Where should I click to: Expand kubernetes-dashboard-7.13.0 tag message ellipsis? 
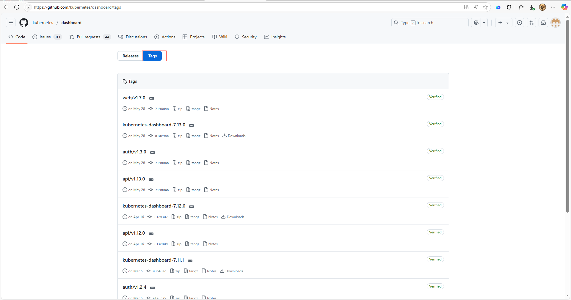click(192, 125)
